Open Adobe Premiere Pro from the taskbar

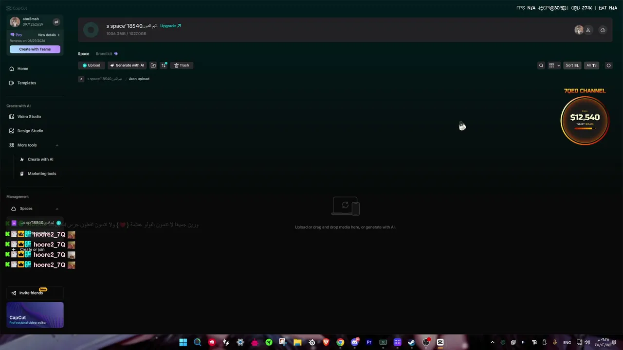click(x=369, y=342)
